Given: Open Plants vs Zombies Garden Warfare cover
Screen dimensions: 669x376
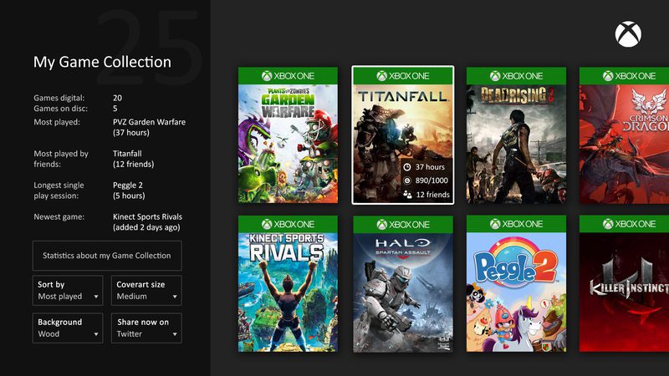Looking at the screenshot, I should pos(288,142).
